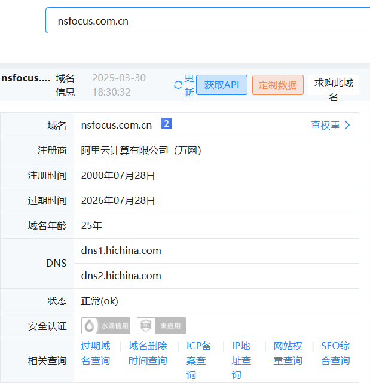
Task: Click the SSL 未启用 badge
Action: [x=161, y=326]
